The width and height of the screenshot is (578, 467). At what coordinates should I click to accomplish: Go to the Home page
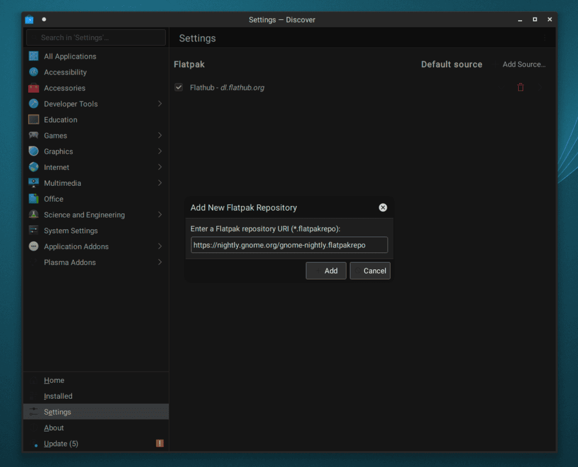pyautogui.click(x=54, y=381)
